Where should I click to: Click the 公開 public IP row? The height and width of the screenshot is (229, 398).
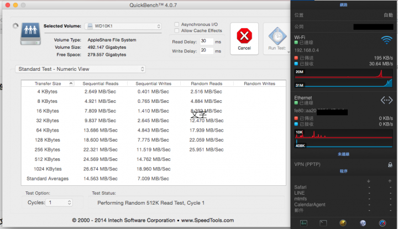pyautogui.click(x=343, y=27)
